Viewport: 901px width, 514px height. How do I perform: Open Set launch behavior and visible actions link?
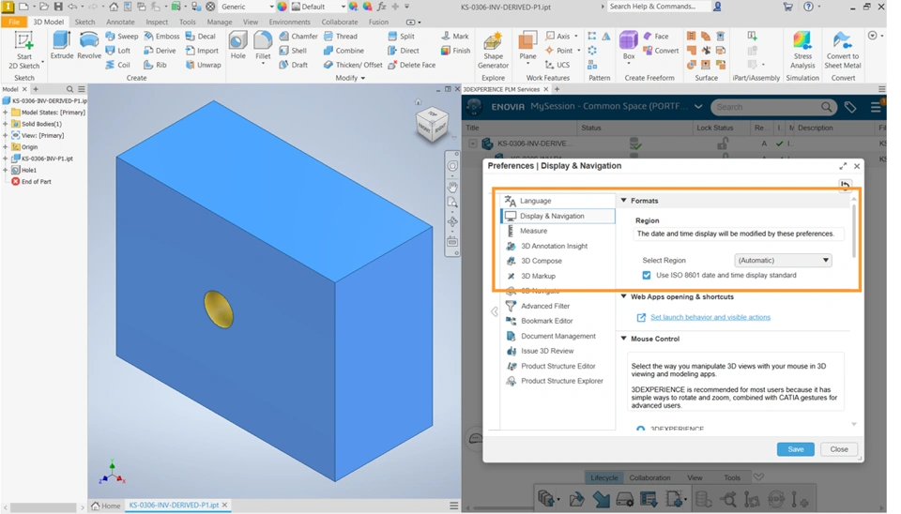click(710, 317)
